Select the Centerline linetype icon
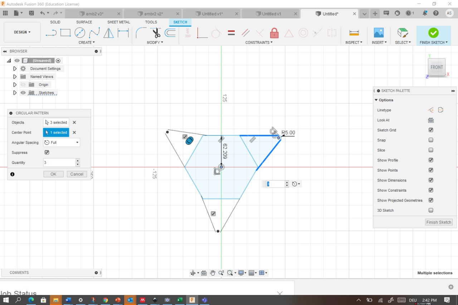Image resolution: width=458 pixels, height=305 pixels. (440, 110)
